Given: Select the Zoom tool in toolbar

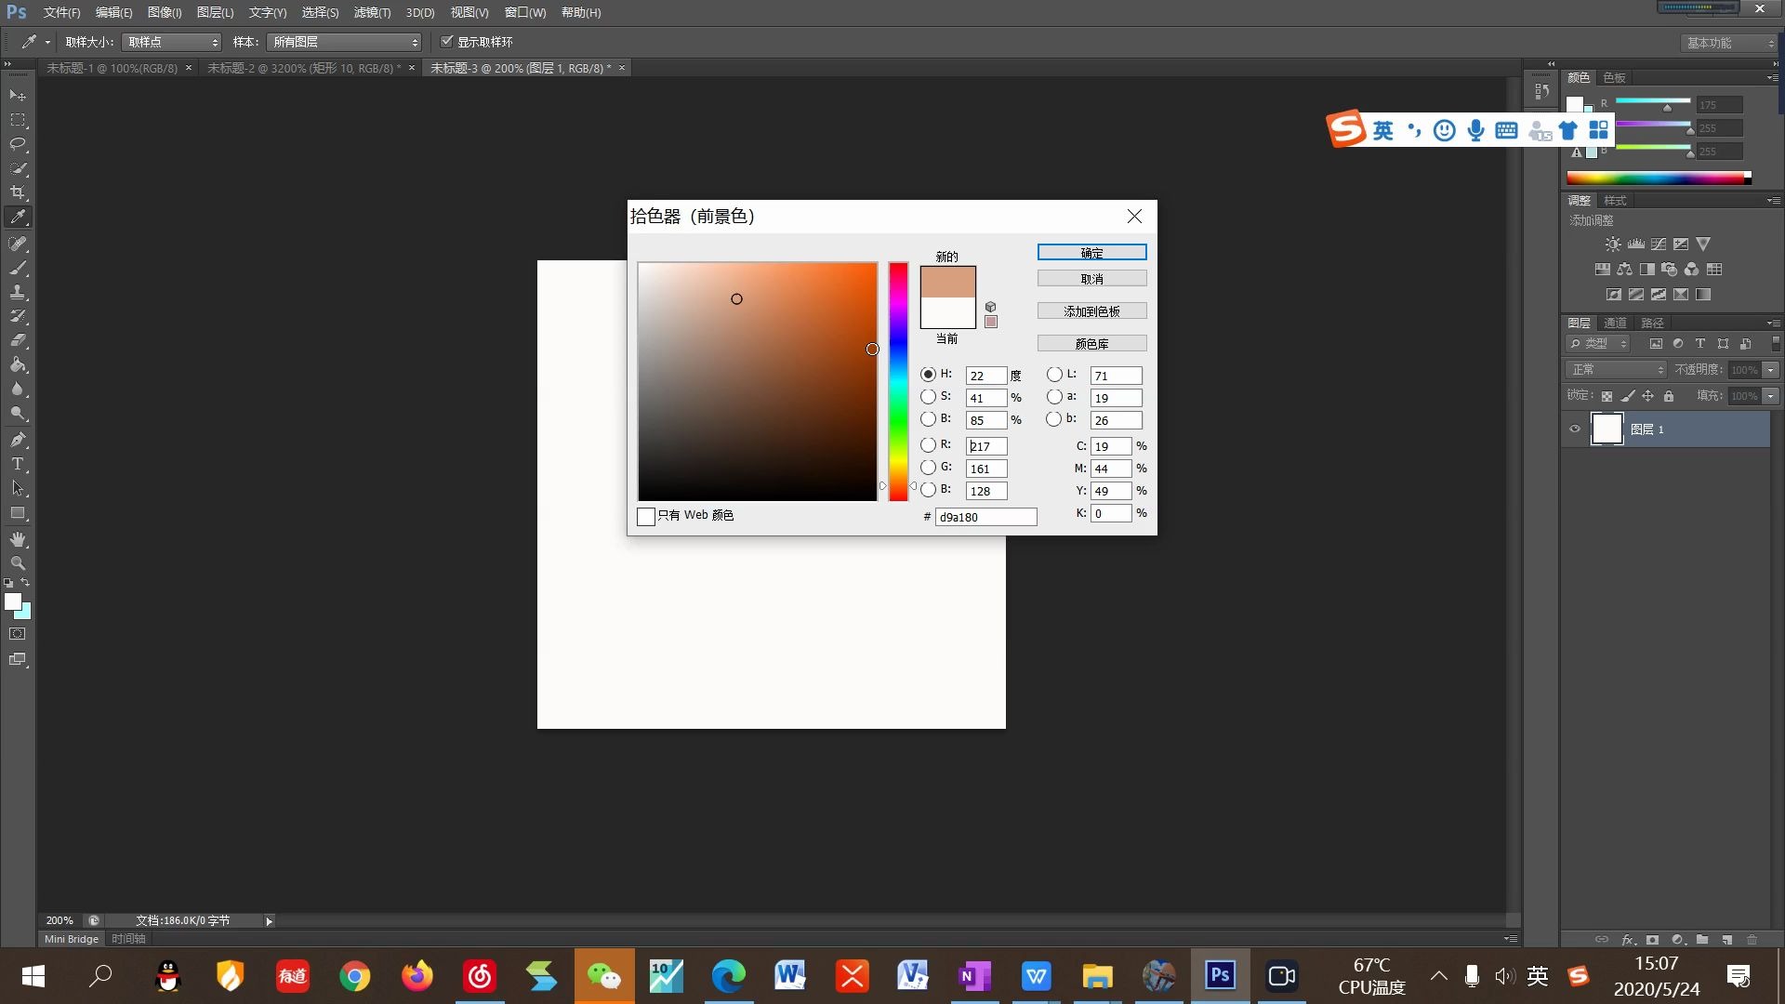Looking at the screenshot, I should (x=17, y=564).
